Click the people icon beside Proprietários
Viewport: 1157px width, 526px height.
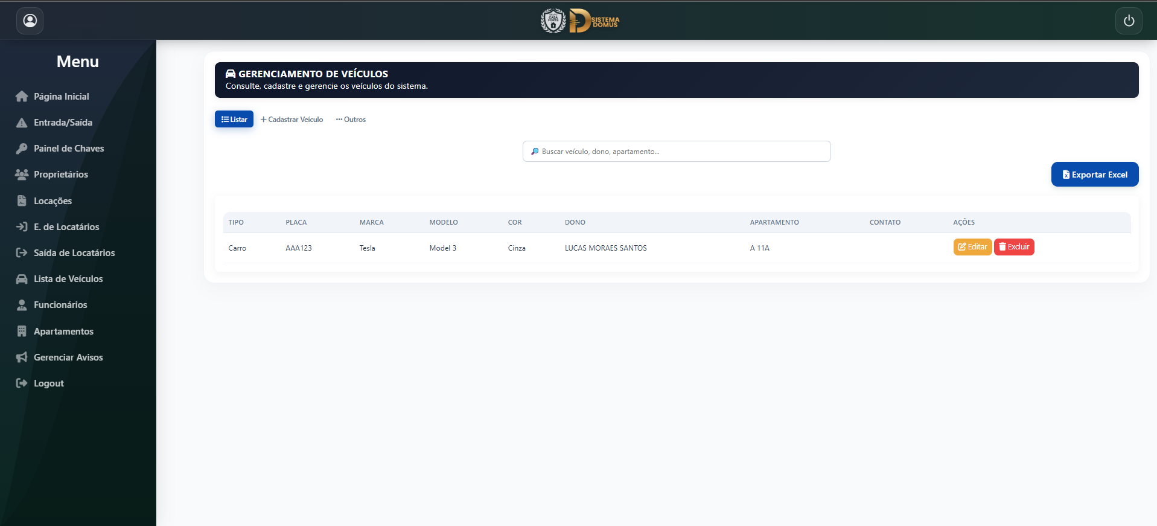[x=22, y=175]
